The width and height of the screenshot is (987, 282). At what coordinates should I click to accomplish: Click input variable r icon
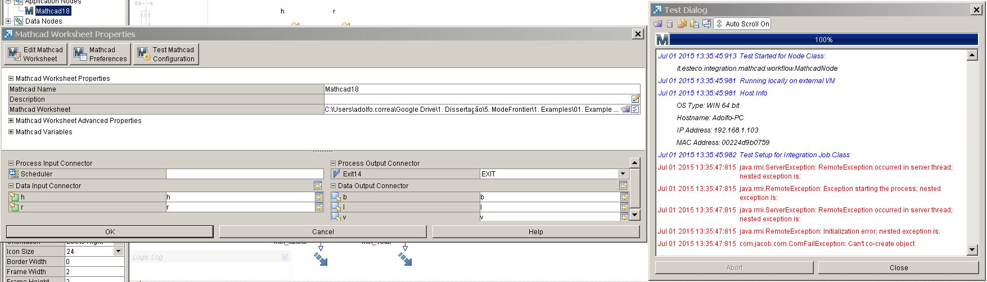[14, 207]
